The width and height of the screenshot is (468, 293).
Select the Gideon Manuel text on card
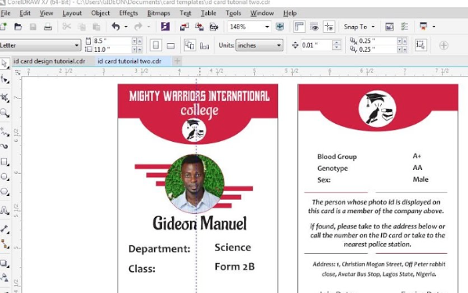[200, 223]
